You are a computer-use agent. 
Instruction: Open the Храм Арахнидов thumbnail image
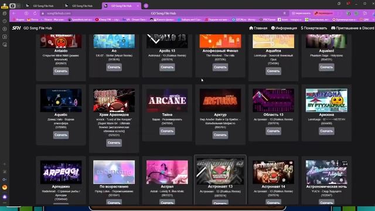pos(114,100)
